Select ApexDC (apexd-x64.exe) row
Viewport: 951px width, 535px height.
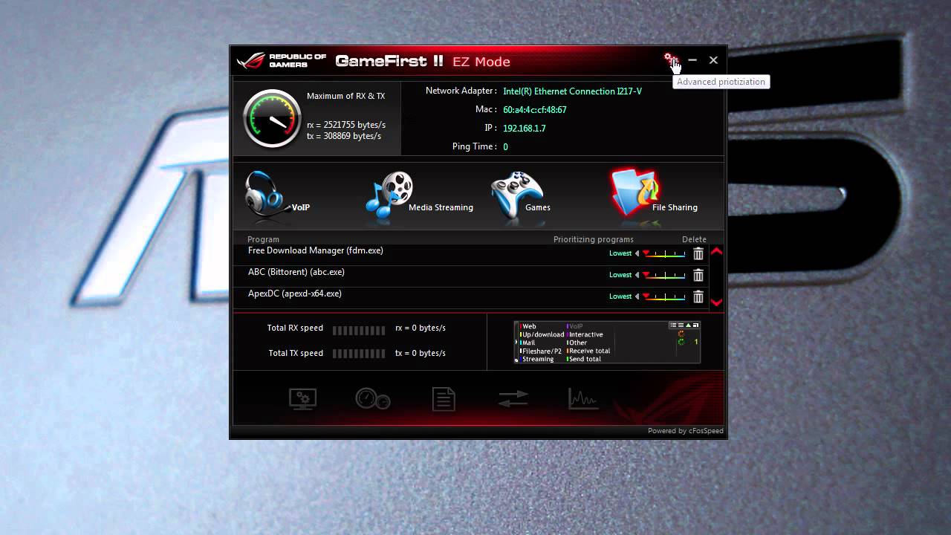tap(472, 297)
